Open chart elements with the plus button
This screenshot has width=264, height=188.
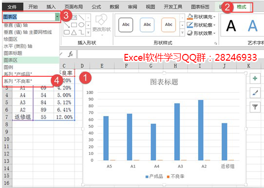point(255,78)
